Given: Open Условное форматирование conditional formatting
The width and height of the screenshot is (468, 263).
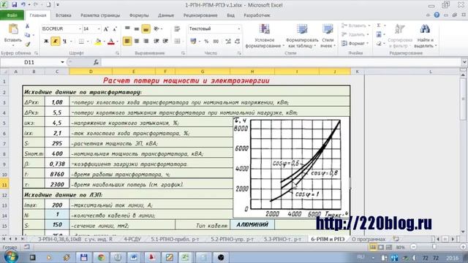Looking at the screenshot, I should [265, 36].
